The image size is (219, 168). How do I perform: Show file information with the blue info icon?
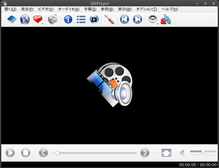click(68, 19)
